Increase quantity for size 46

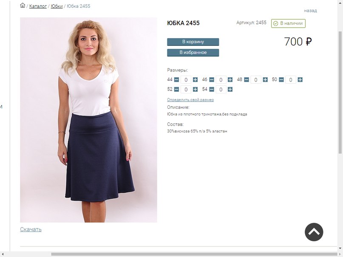(x=230, y=80)
